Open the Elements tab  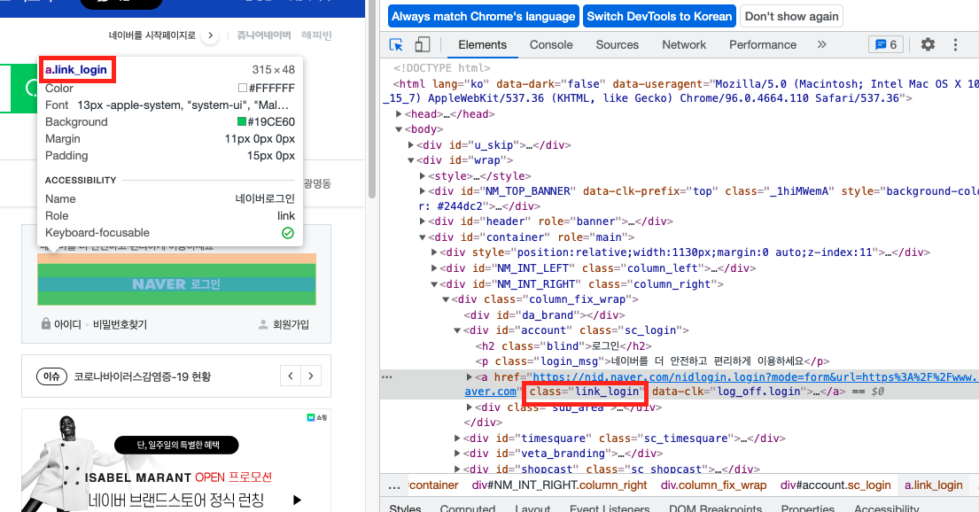483,44
